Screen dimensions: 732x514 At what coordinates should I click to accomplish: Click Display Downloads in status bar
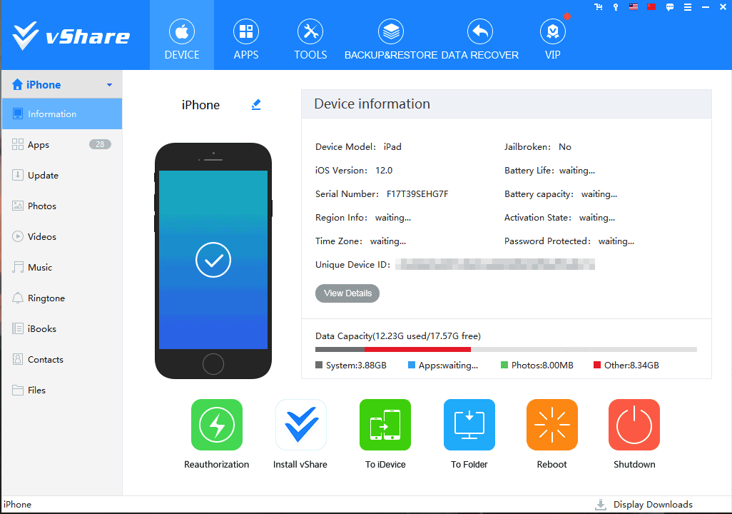644,505
